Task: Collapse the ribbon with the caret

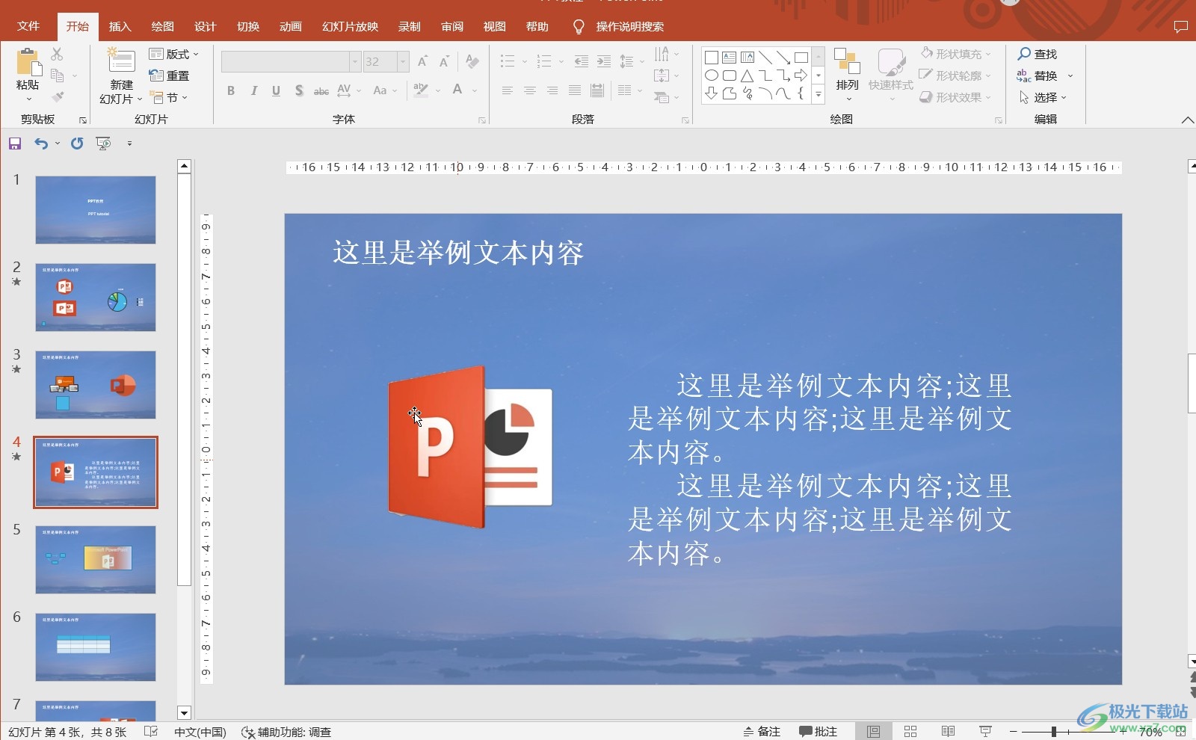Action: point(1187,120)
